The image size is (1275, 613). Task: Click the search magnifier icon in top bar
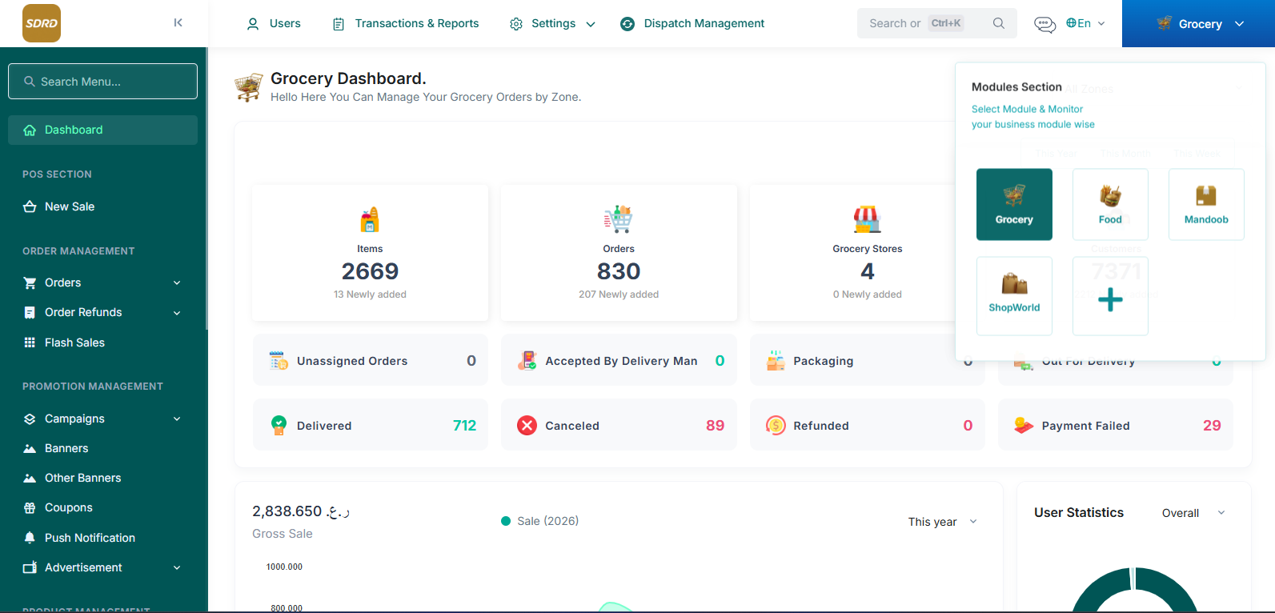tap(999, 23)
